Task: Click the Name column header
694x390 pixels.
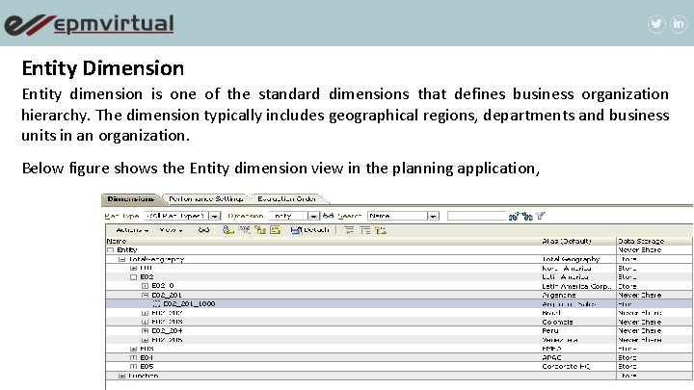Action: pyautogui.click(x=117, y=241)
